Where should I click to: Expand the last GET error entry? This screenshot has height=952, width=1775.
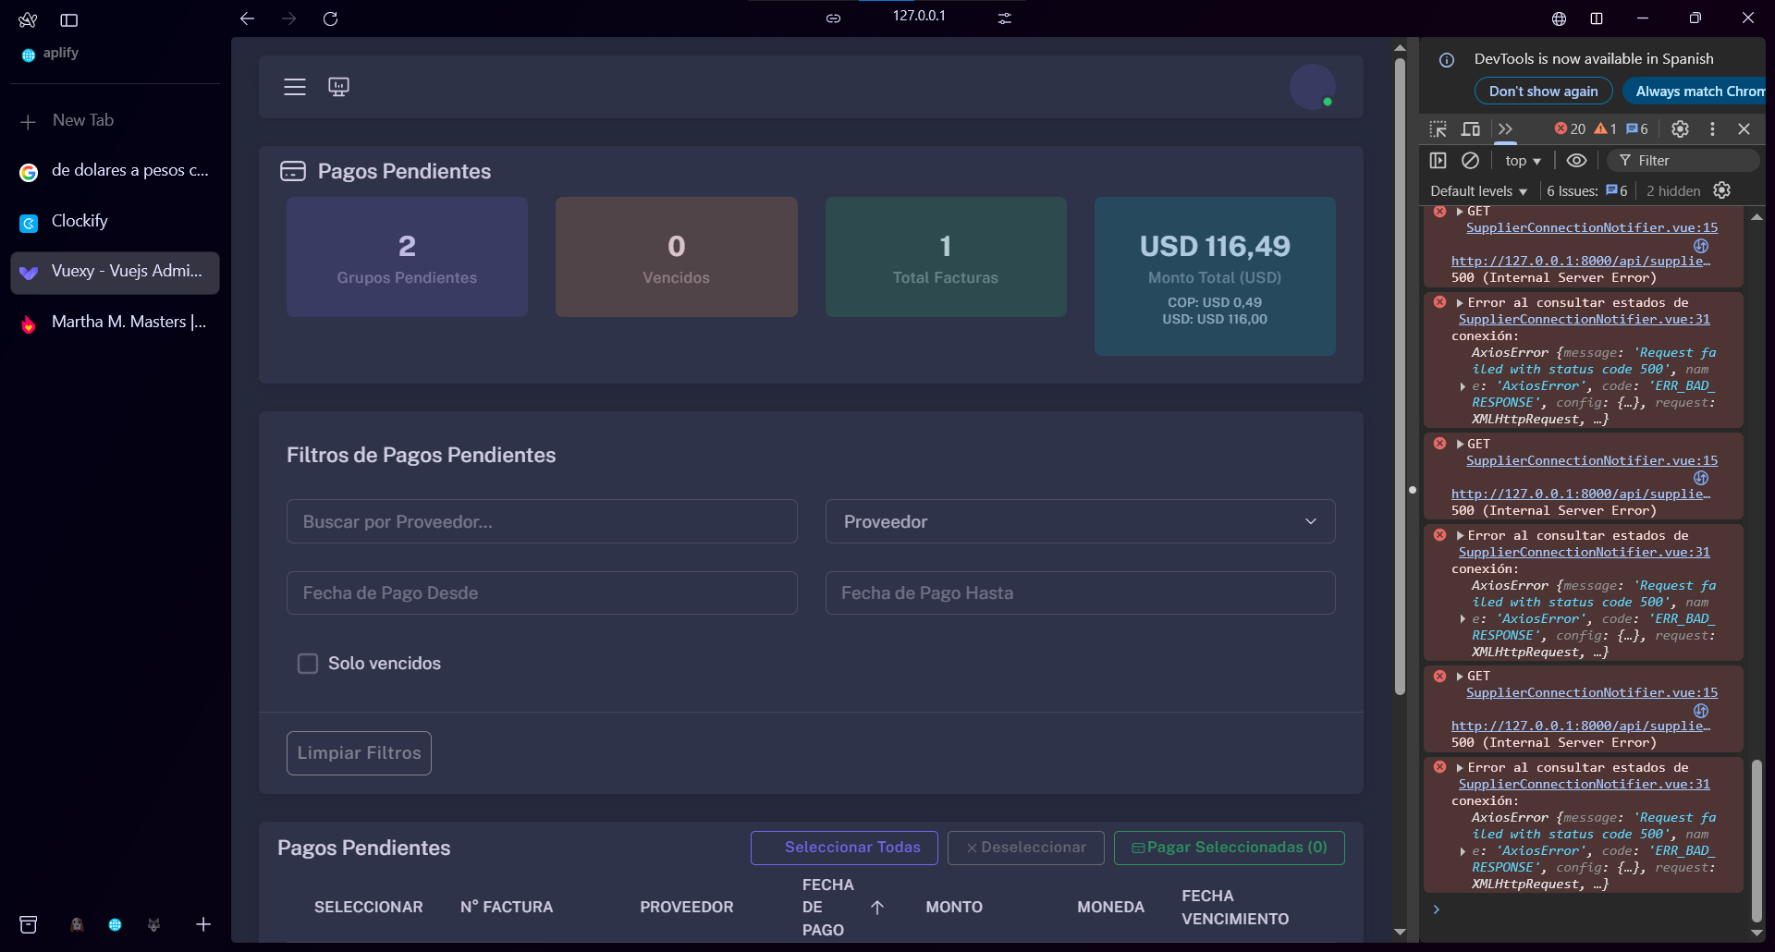(1460, 677)
